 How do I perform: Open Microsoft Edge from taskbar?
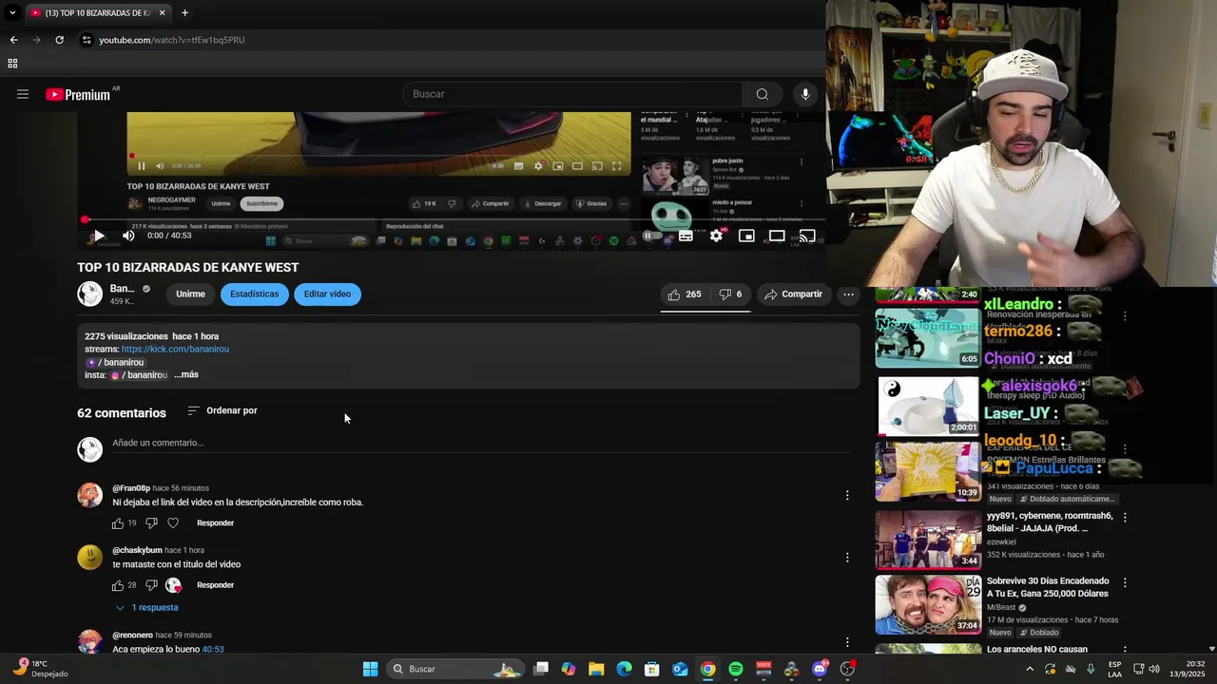coord(624,669)
